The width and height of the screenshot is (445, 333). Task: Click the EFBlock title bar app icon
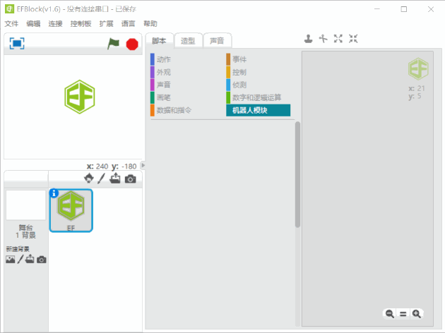(x=9, y=9)
